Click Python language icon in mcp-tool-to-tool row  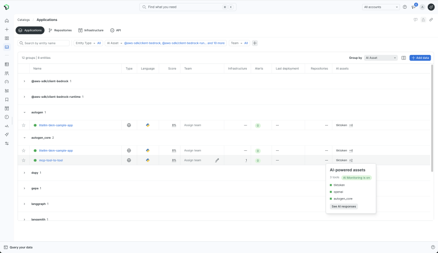[x=148, y=160]
